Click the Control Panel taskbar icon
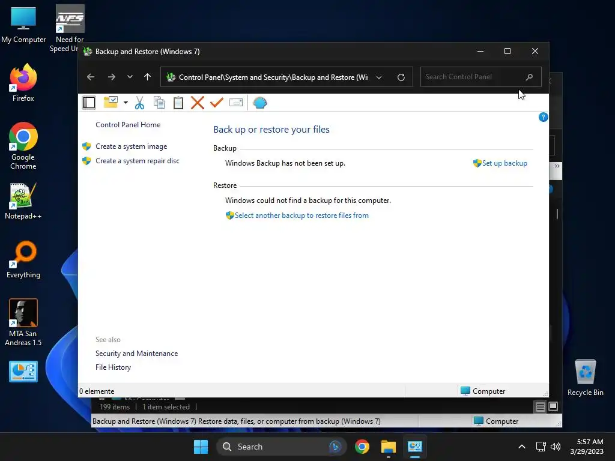The image size is (615, 461). pos(414,447)
